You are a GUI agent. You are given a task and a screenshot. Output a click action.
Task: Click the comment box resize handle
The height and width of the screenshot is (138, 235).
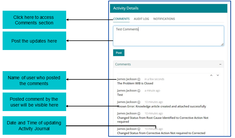tap(222, 44)
